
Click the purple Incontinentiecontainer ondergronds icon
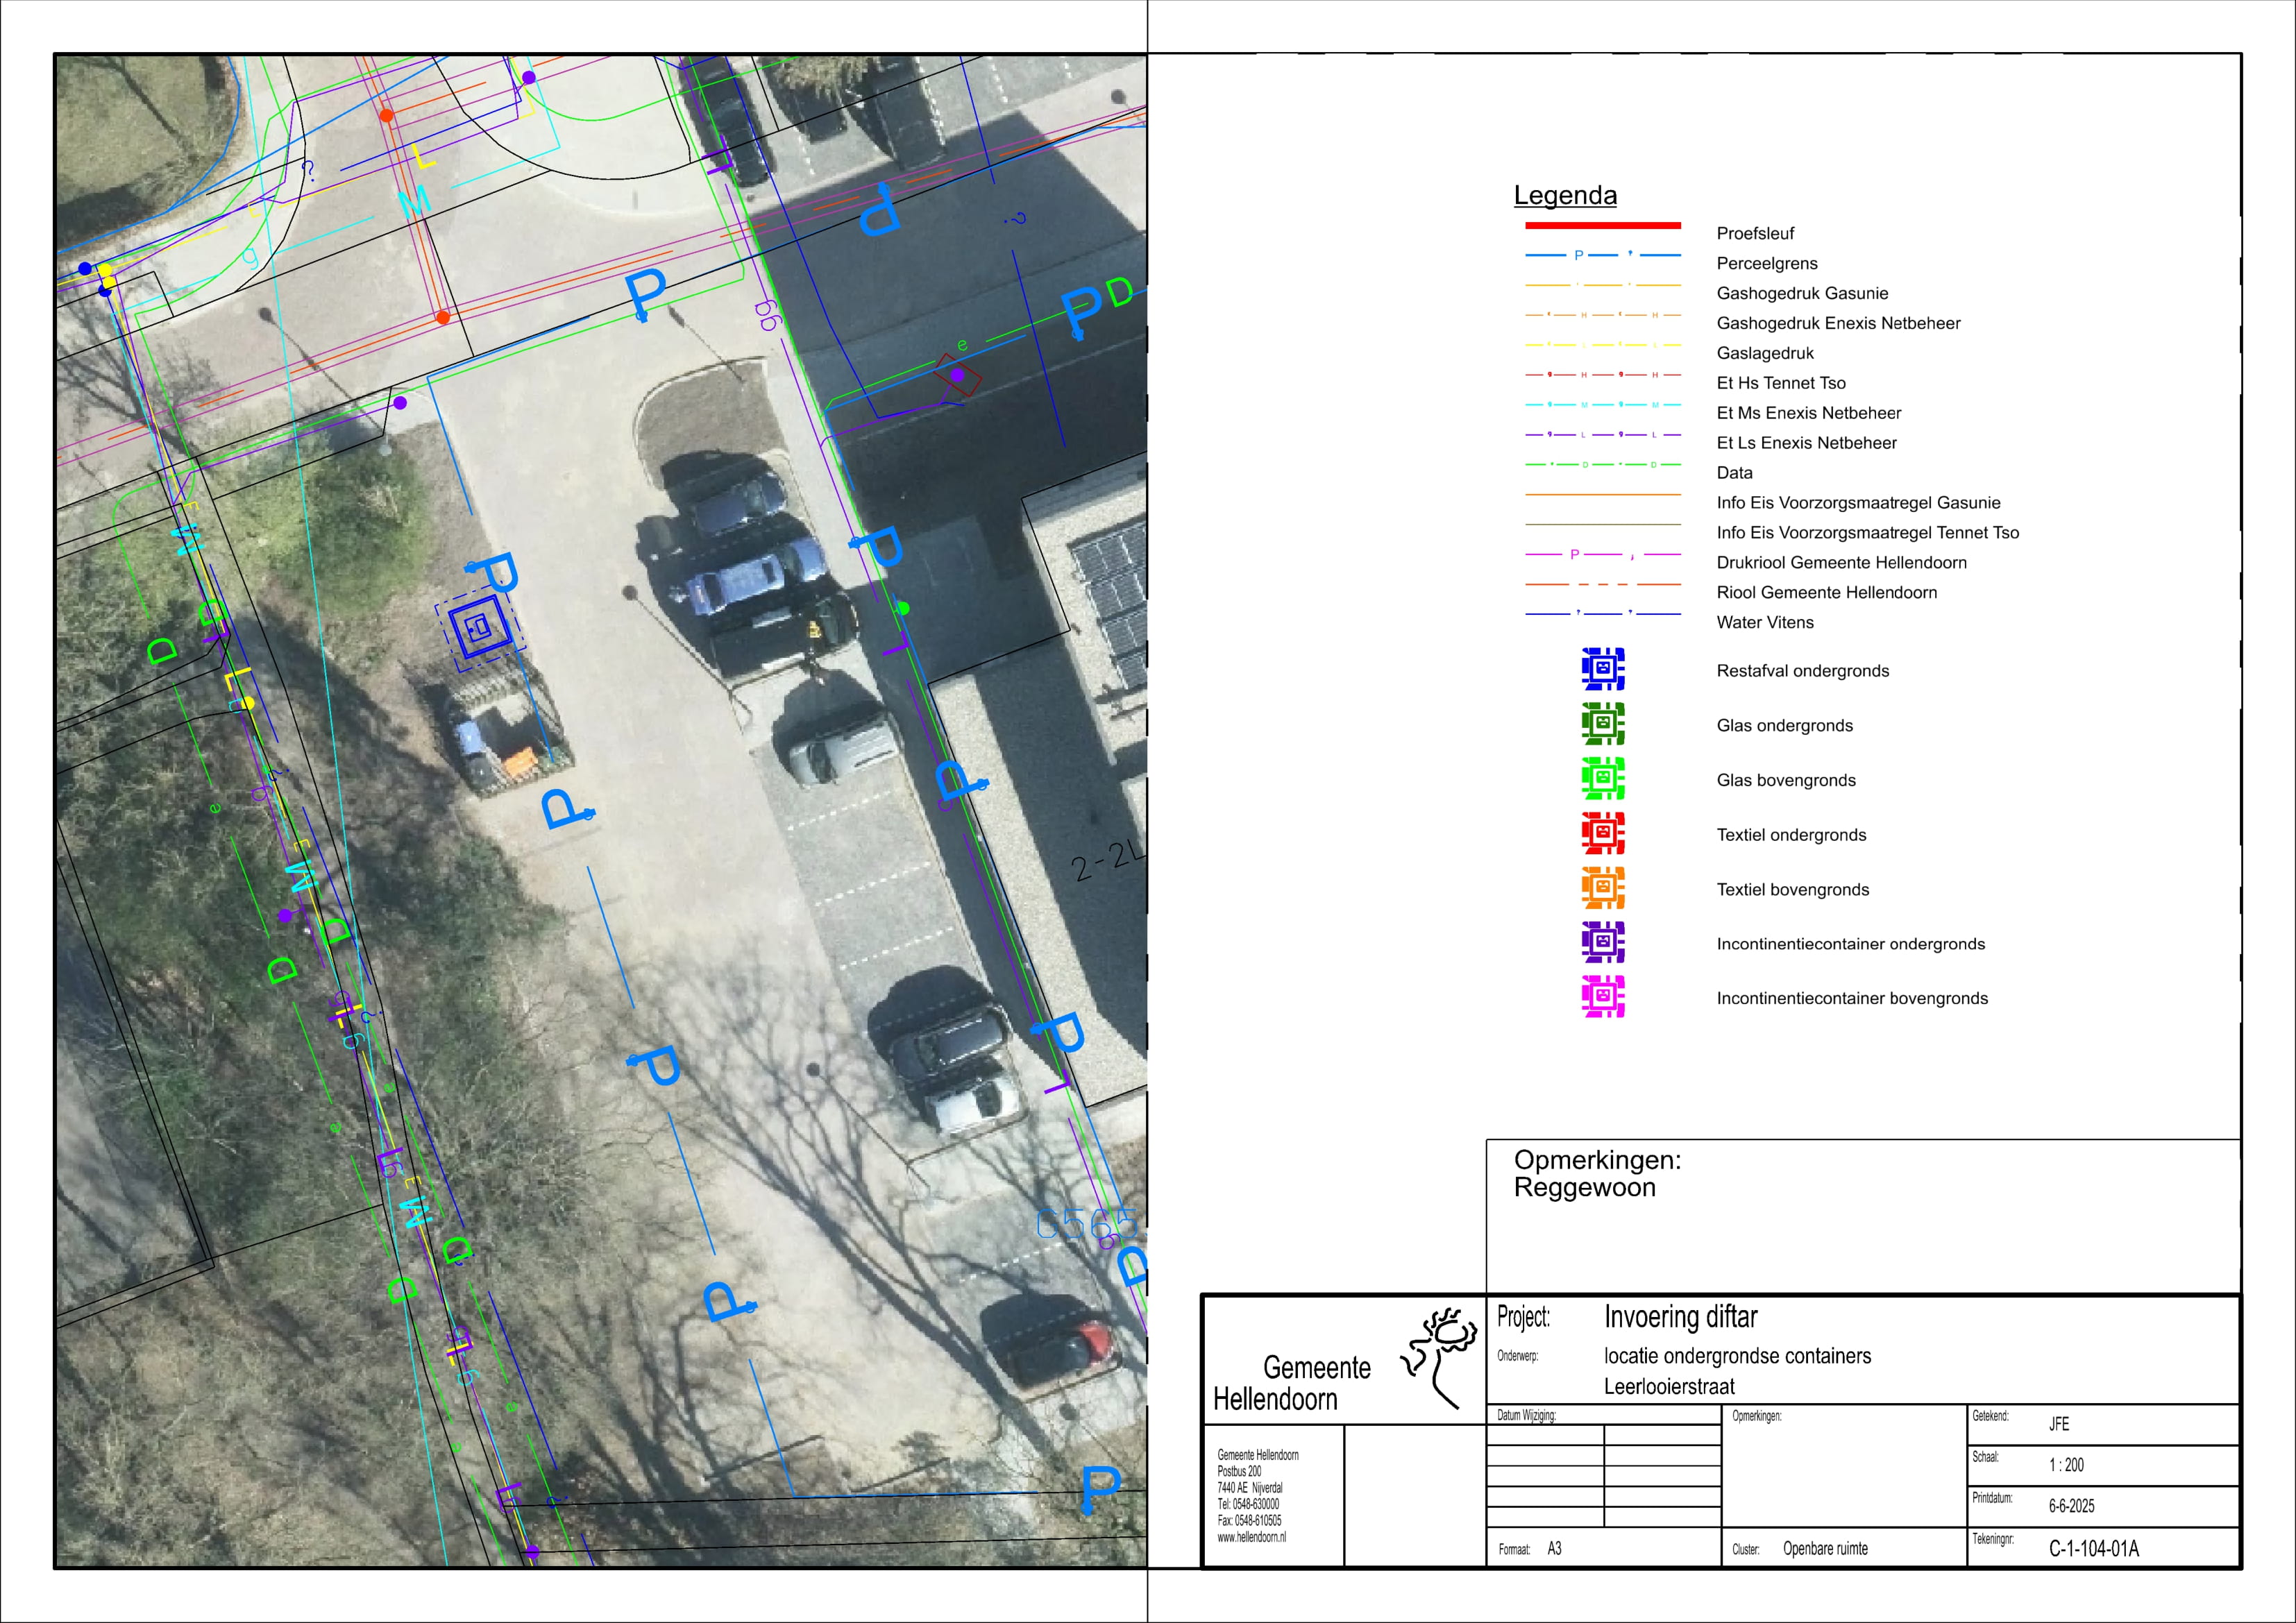click(x=1602, y=942)
